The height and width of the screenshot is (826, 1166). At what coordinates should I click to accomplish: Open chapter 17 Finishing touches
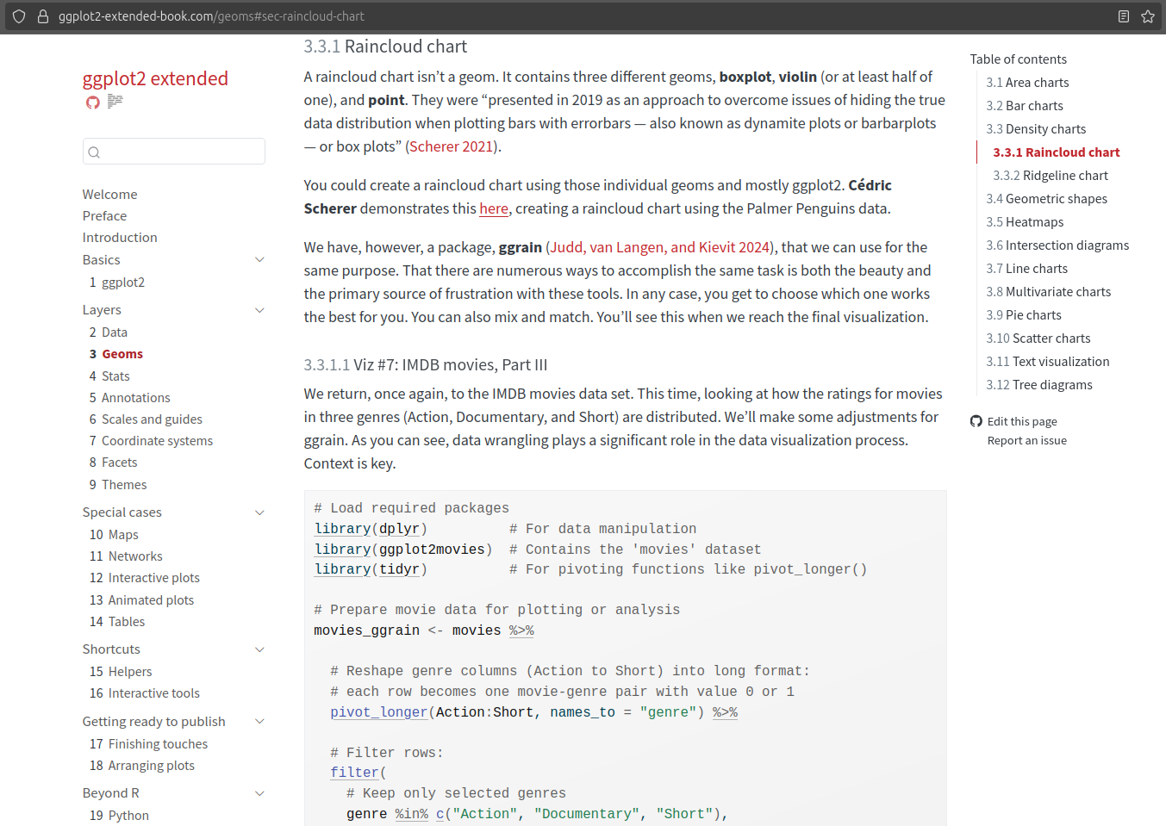pyautogui.click(x=148, y=744)
